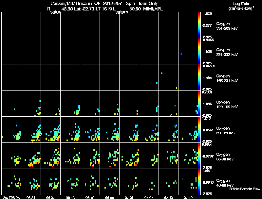The image size is (262, 199).
Task: Click the '257T06:25' time axis label
Action: (x=11, y=197)
